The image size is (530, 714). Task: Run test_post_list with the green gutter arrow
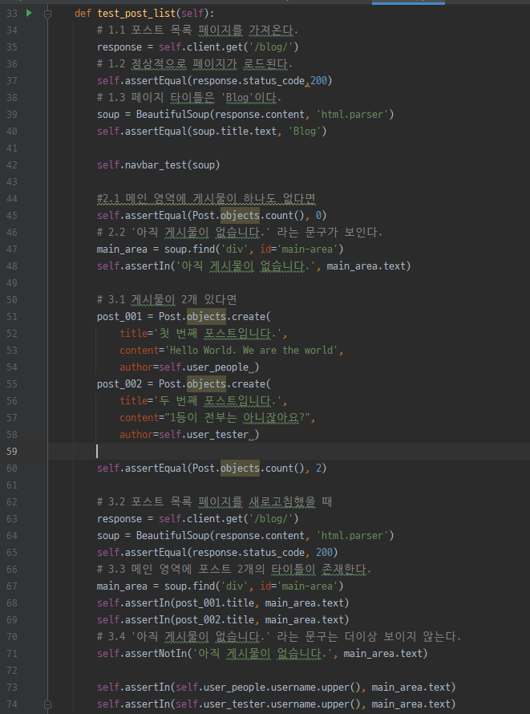pyautogui.click(x=29, y=13)
